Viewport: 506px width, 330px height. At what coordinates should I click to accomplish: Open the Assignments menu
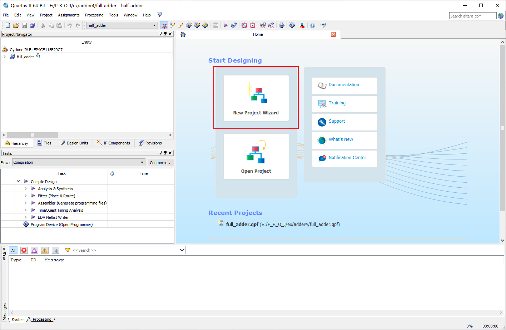pos(69,15)
